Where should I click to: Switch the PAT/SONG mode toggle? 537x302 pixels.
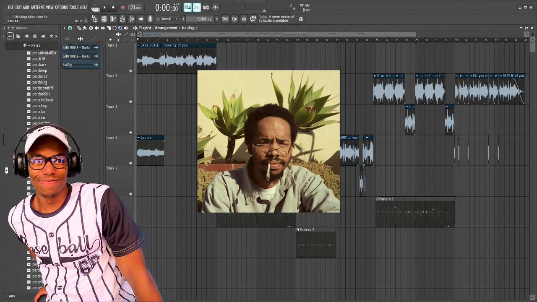tap(96, 8)
